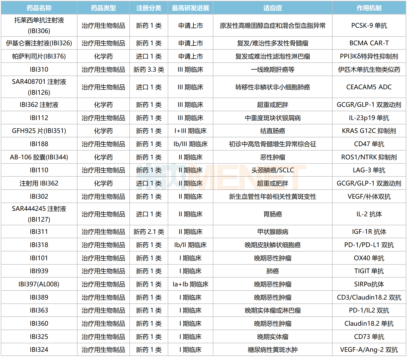Screen dimensions: 407x357
Task: Click the 作用机制 column header
Action: tap(369, 8)
